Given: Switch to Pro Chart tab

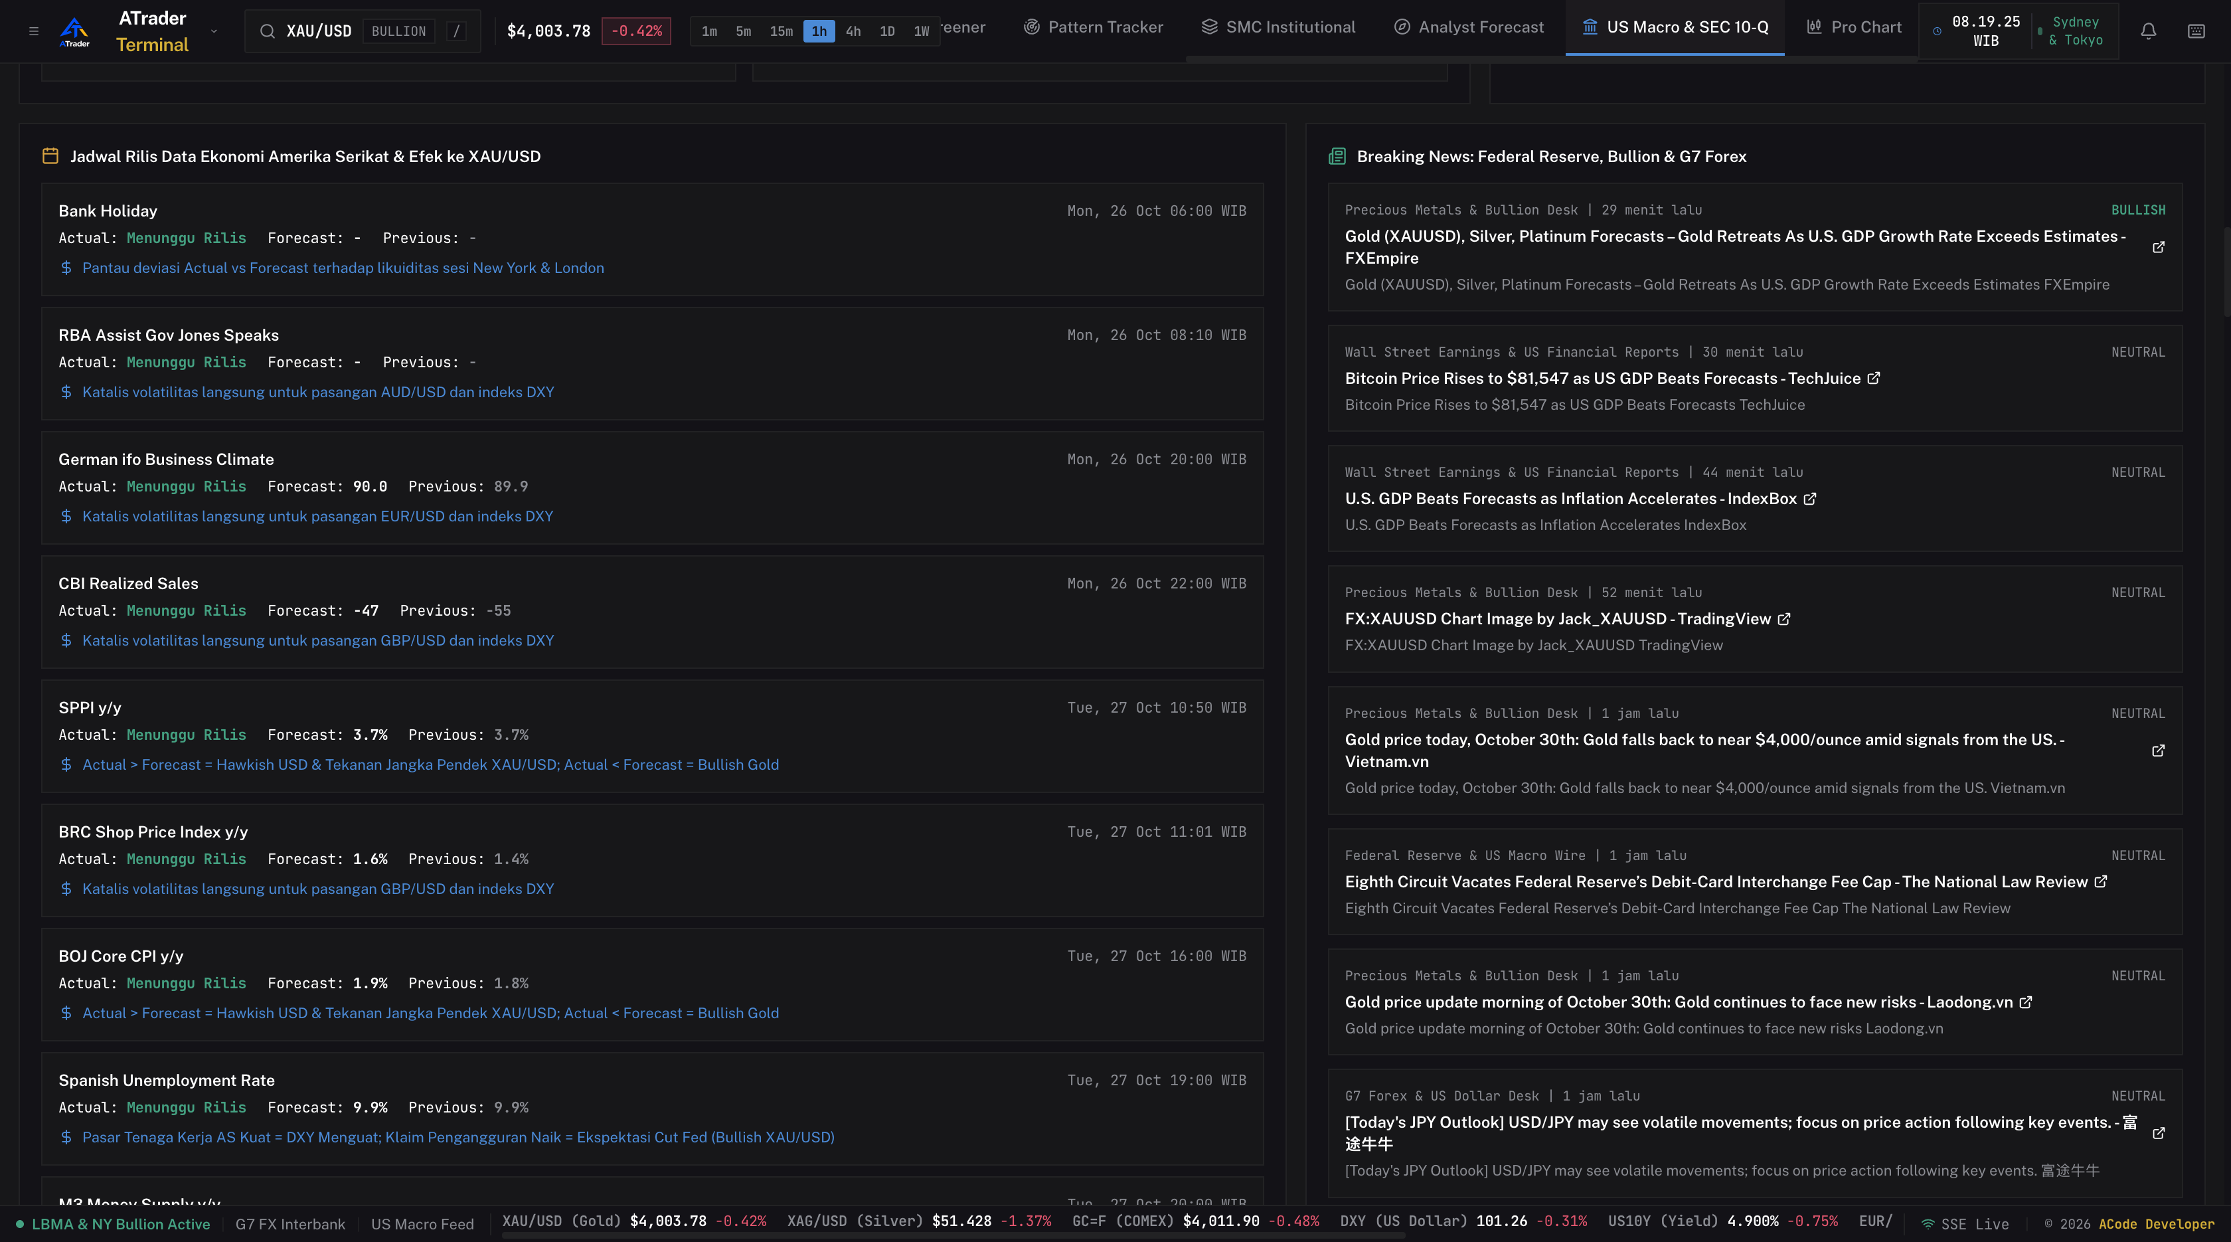Looking at the screenshot, I should point(1855,28).
